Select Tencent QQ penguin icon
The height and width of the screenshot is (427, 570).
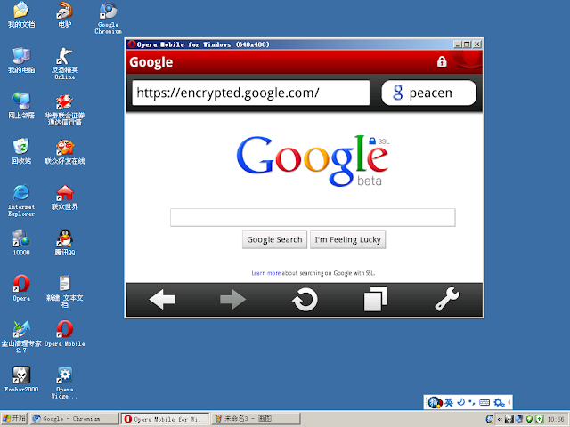65,243
